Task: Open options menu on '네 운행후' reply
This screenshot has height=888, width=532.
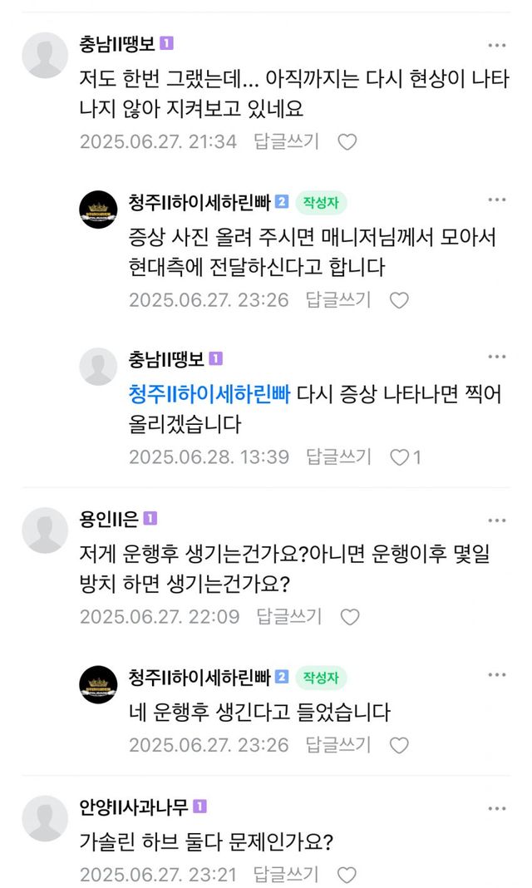Action: (496, 674)
